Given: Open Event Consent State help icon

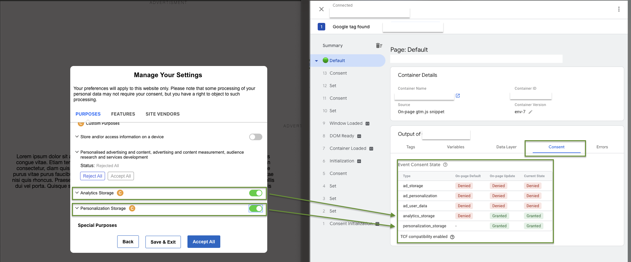Looking at the screenshot, I should (x=445, y=165).
